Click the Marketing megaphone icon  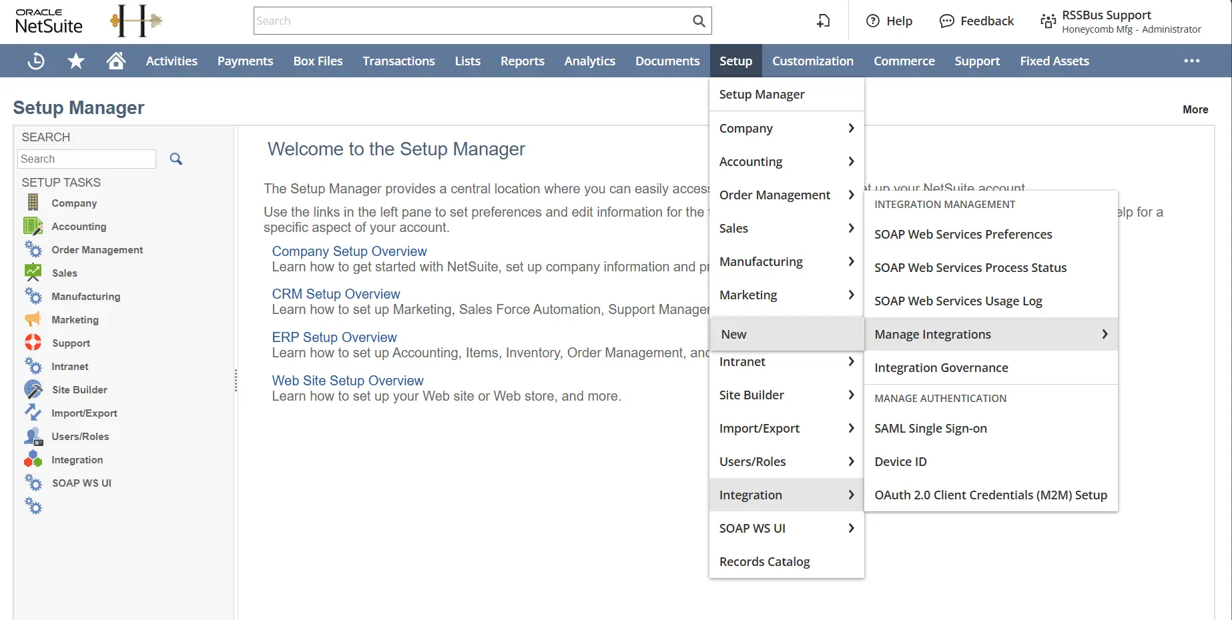point(33,319)
